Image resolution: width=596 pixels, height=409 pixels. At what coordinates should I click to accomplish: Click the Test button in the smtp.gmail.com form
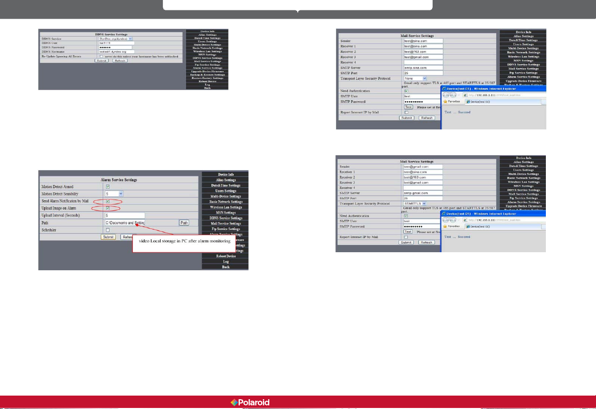[408, 232]
